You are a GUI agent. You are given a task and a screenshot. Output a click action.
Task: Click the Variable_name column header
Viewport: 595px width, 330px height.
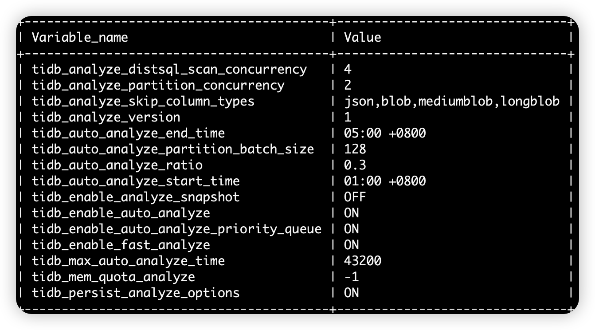[x=80, y=37]
